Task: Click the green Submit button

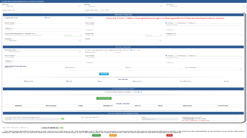Action: coord(96,135)
